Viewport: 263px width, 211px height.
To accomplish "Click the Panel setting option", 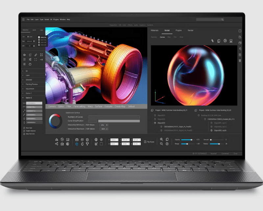I will tap(79, 106).
